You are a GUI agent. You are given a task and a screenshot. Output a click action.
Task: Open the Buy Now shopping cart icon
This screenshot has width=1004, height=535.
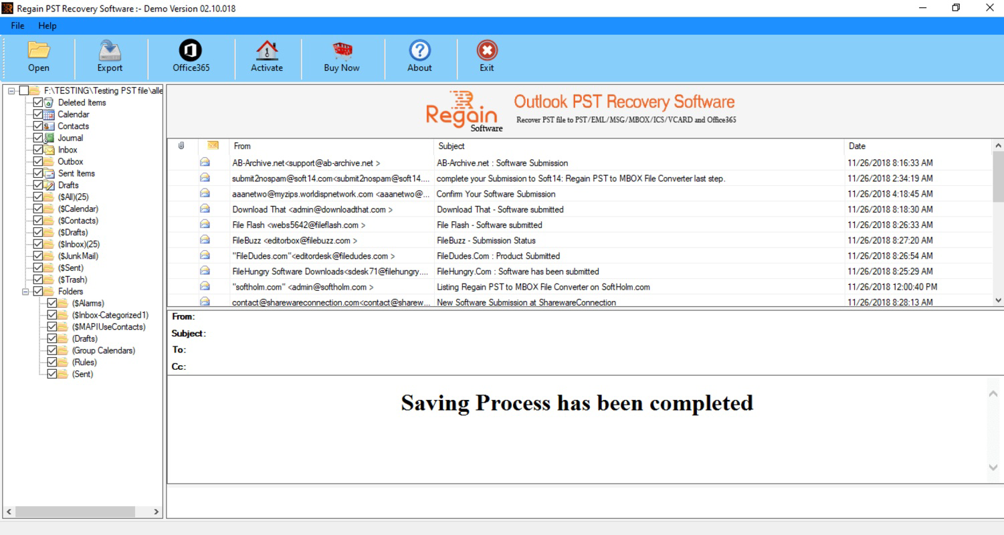(x=341, y=57)
